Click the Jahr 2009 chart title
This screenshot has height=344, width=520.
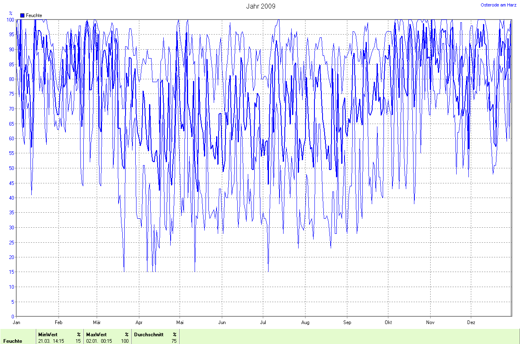coord(260,6)
